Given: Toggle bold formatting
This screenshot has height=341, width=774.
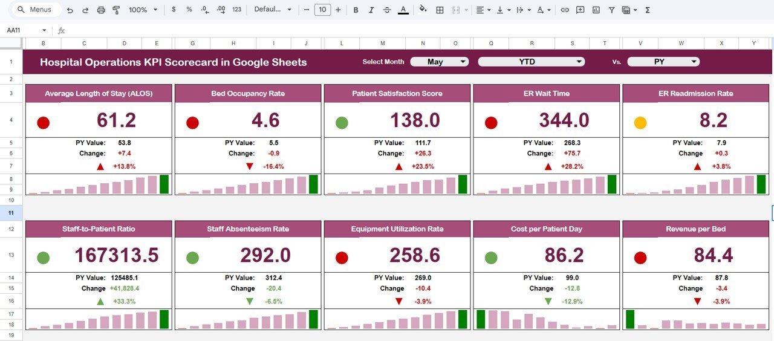Looking at the screenshot, I should (x=356, y=10).
